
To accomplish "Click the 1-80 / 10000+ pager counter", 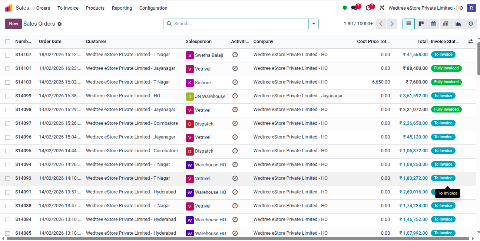I will (x=358, y=24).
